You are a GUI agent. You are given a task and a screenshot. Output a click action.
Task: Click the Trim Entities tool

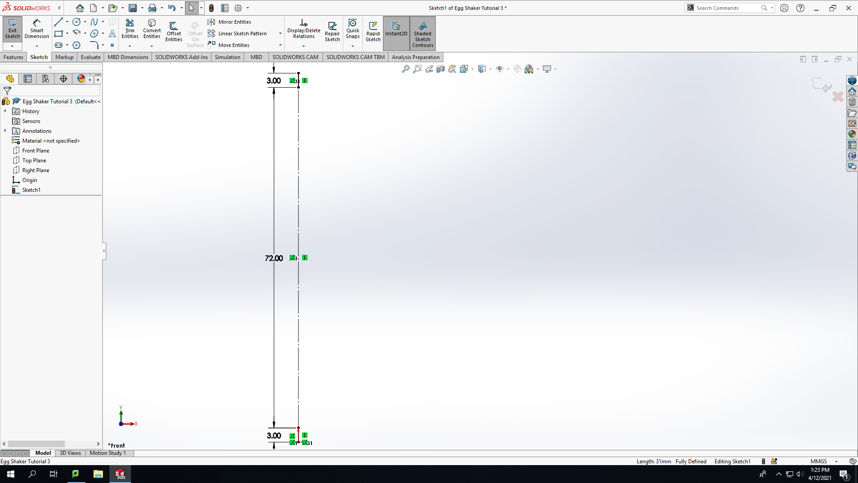pos(130,29)
